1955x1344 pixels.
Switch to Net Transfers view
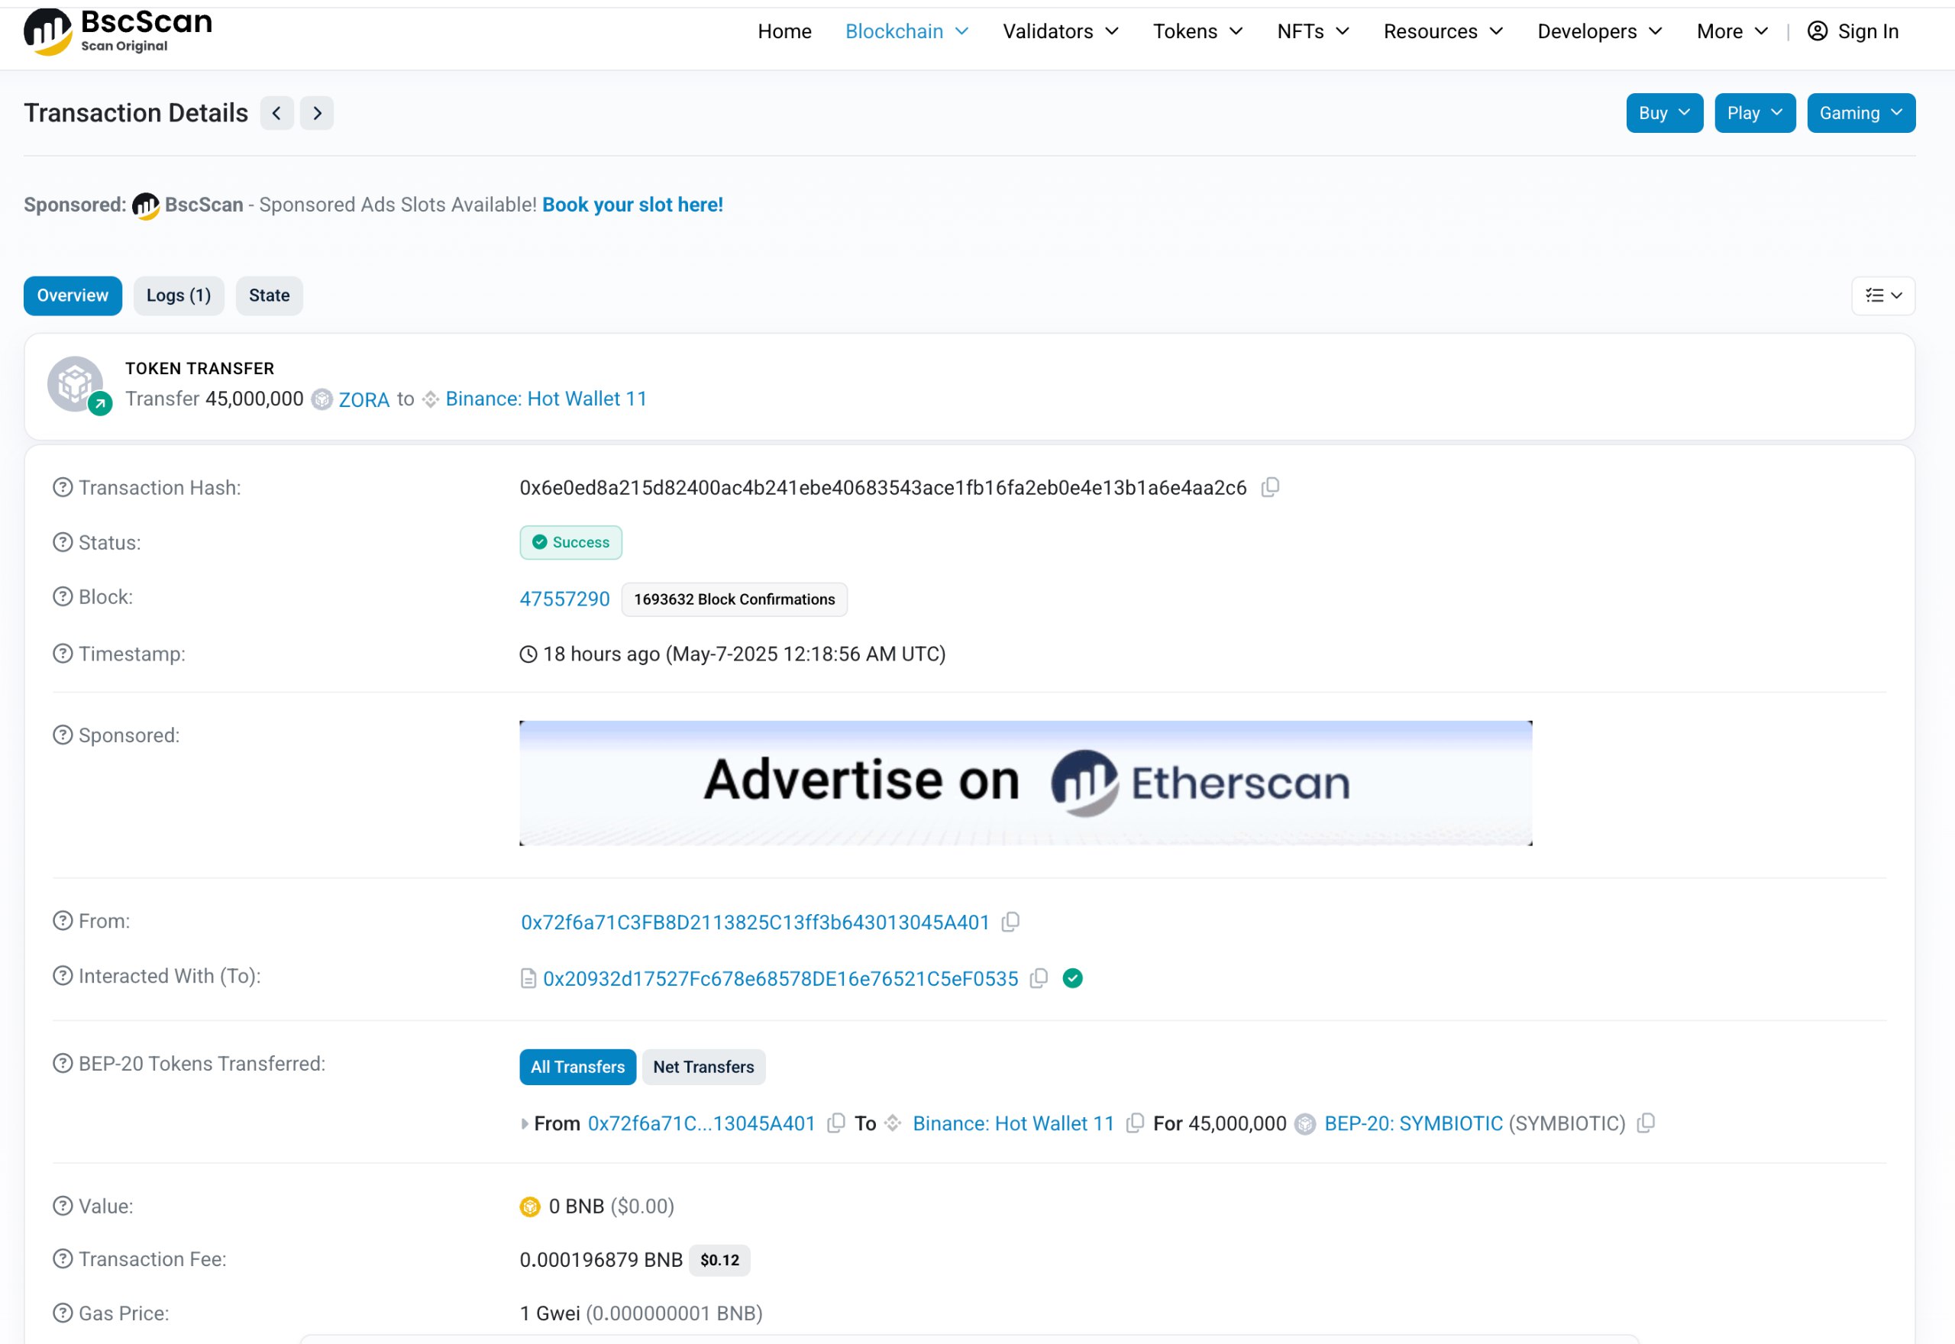tap(703, 1067)
